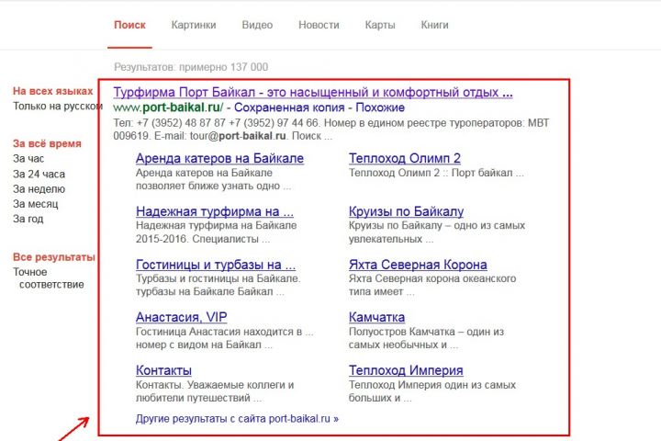Open Надежная турфирма на ... sitelink
Viewport: 661px width, 441px height.
tap(215, 211)
